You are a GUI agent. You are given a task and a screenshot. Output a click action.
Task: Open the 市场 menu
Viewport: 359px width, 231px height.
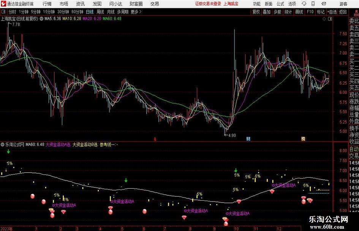[x=64, y=4]
